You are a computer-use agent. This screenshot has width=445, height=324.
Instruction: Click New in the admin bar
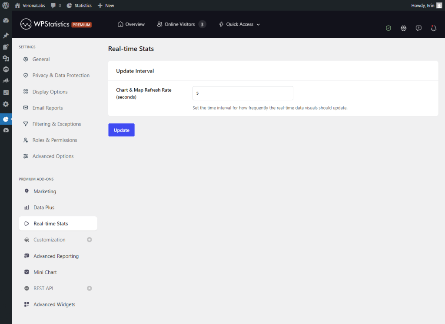click(106, 5)
